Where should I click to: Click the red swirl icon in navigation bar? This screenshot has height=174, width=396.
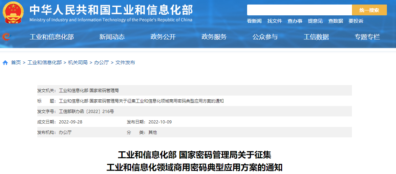point(6,37)
